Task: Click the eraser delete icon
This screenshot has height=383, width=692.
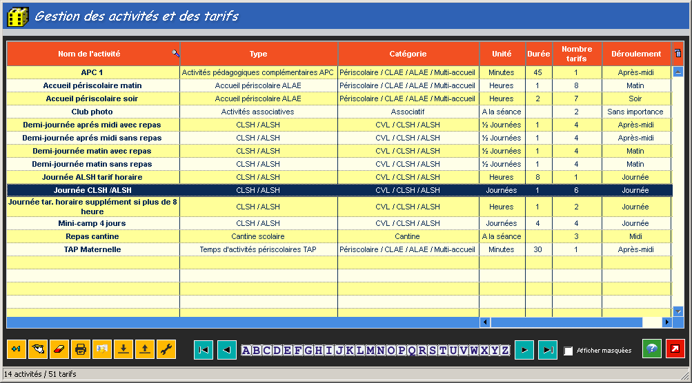Action: point(59,349)
